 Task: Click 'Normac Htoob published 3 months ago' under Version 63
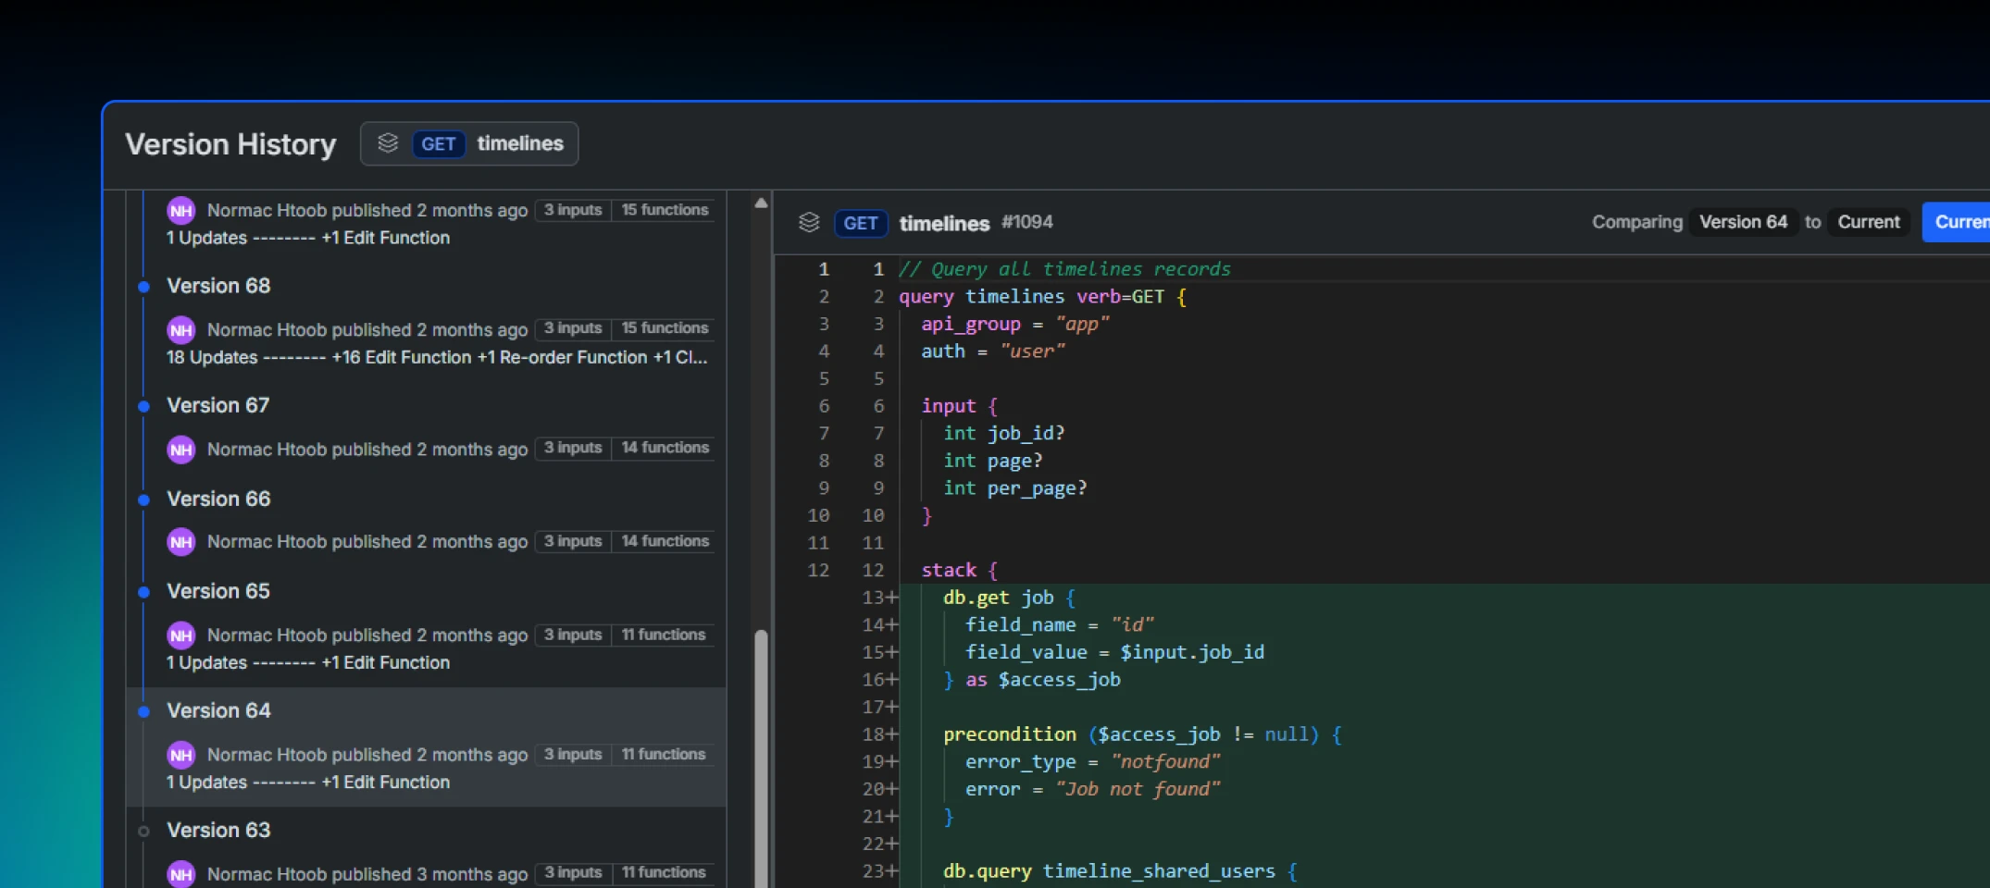point(367,874)
